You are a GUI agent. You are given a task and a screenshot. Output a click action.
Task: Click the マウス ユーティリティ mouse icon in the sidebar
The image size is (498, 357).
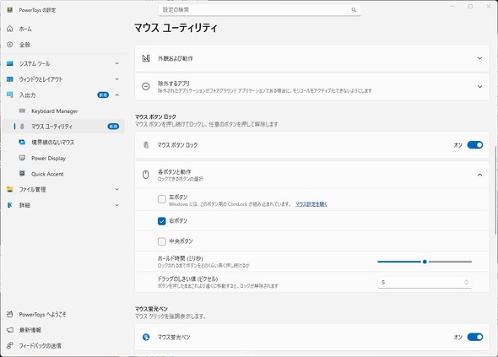pyautogui.click(x=22, y=127)
